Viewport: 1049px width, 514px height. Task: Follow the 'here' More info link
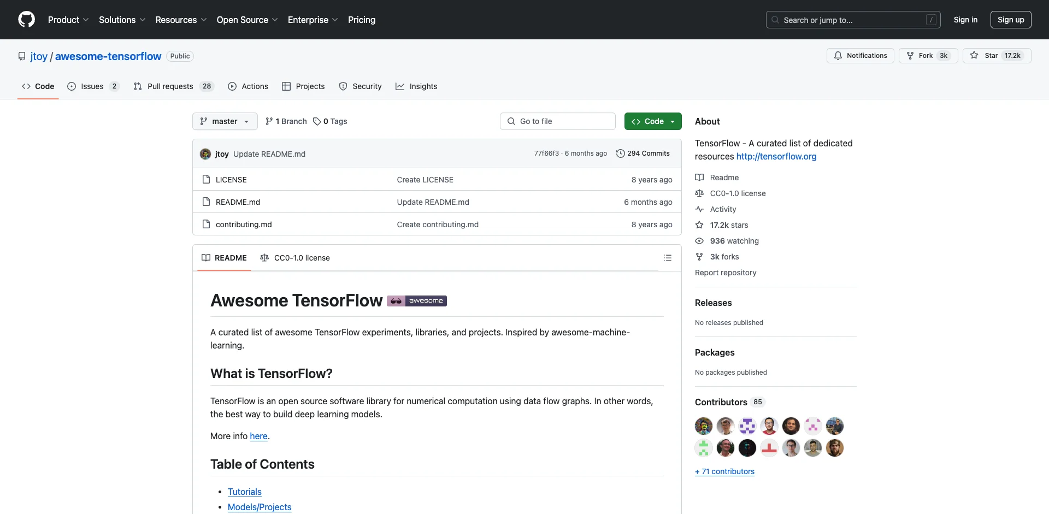(258, 436)
